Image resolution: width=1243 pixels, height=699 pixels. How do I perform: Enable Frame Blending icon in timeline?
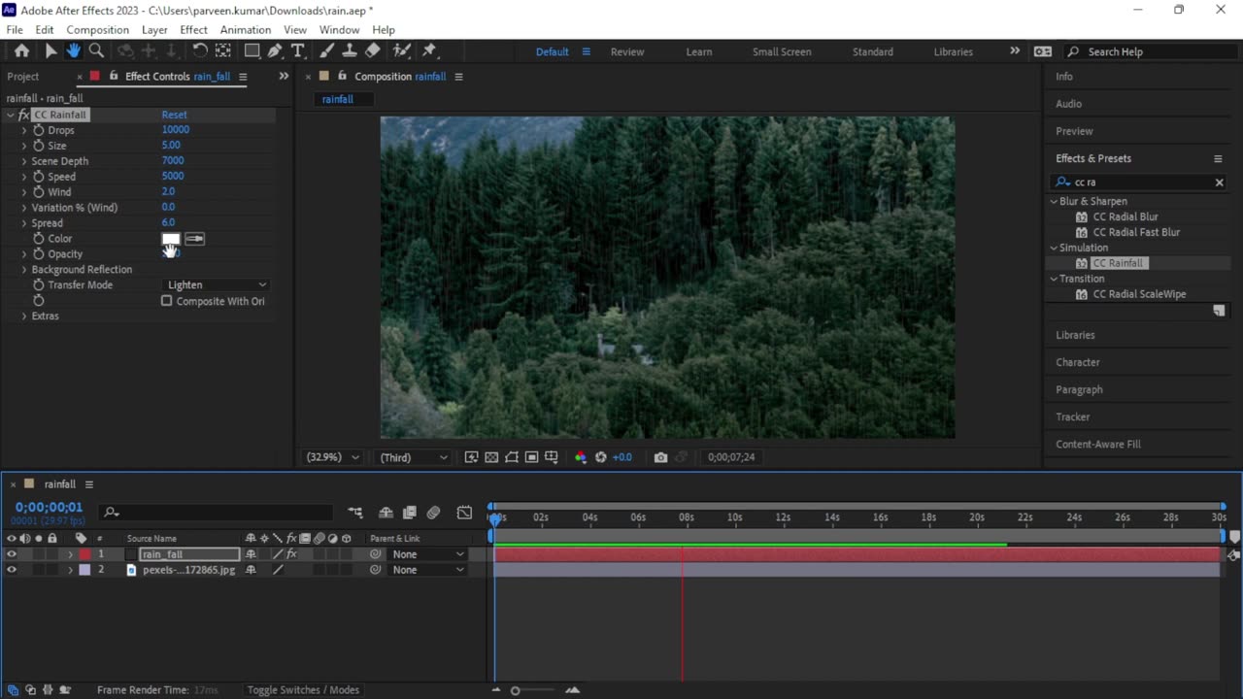410,513
